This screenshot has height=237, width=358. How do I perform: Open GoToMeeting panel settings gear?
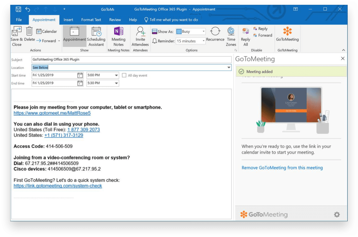click(x=337, y=215)
